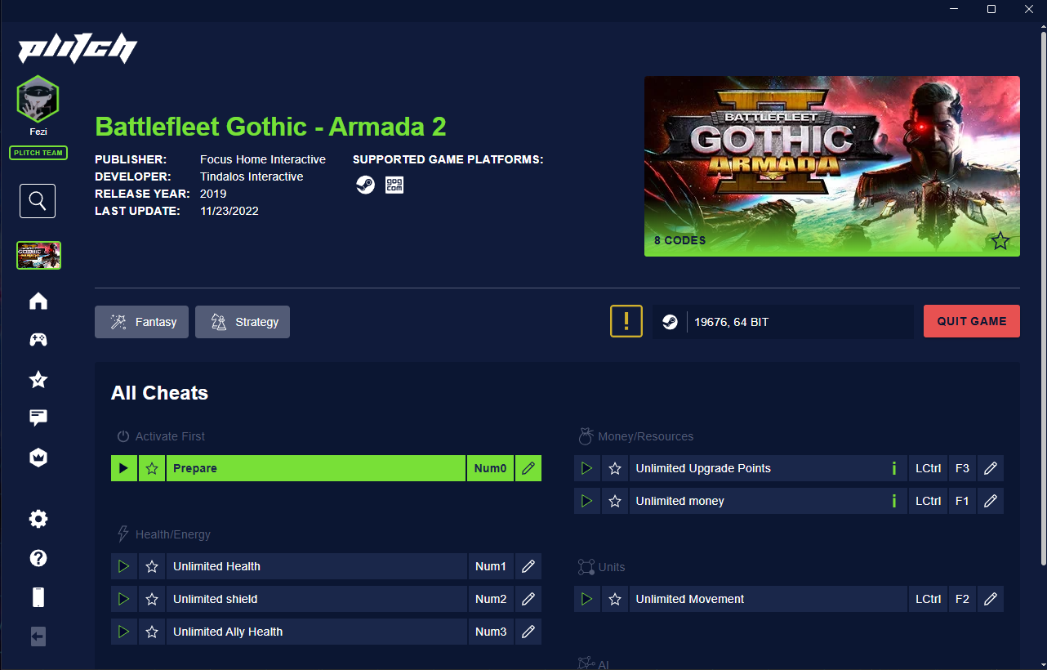Edit Unlimited Health hotkey pencil
Image resolution: width=1047 pixels, height=670 pixels.
pyautogui.click(x=528, y=566)
